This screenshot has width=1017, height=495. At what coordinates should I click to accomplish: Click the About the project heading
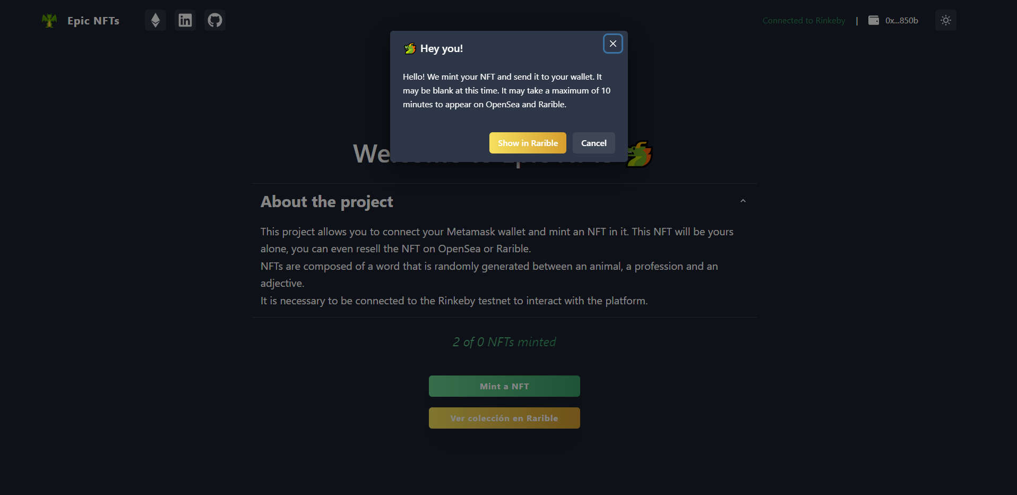click(x=327, y=202)
